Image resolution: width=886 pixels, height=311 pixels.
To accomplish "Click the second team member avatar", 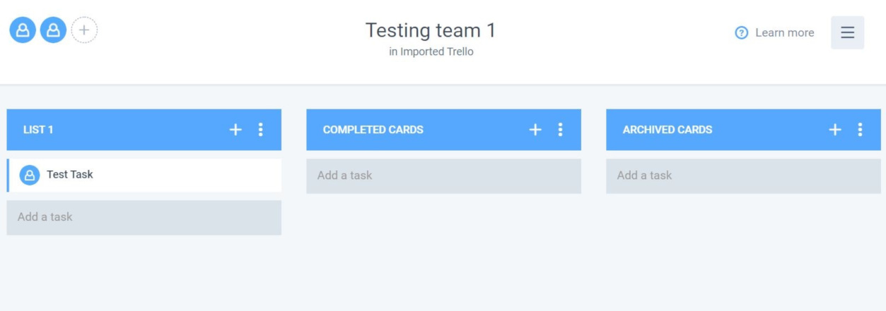I will (x=53, y=30).
